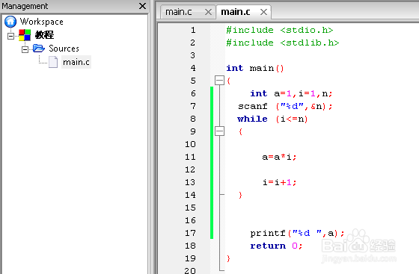Collapse the main function fold at line 5
The width and height of the screenshot is (419, 274).
(x=220, y=81)
